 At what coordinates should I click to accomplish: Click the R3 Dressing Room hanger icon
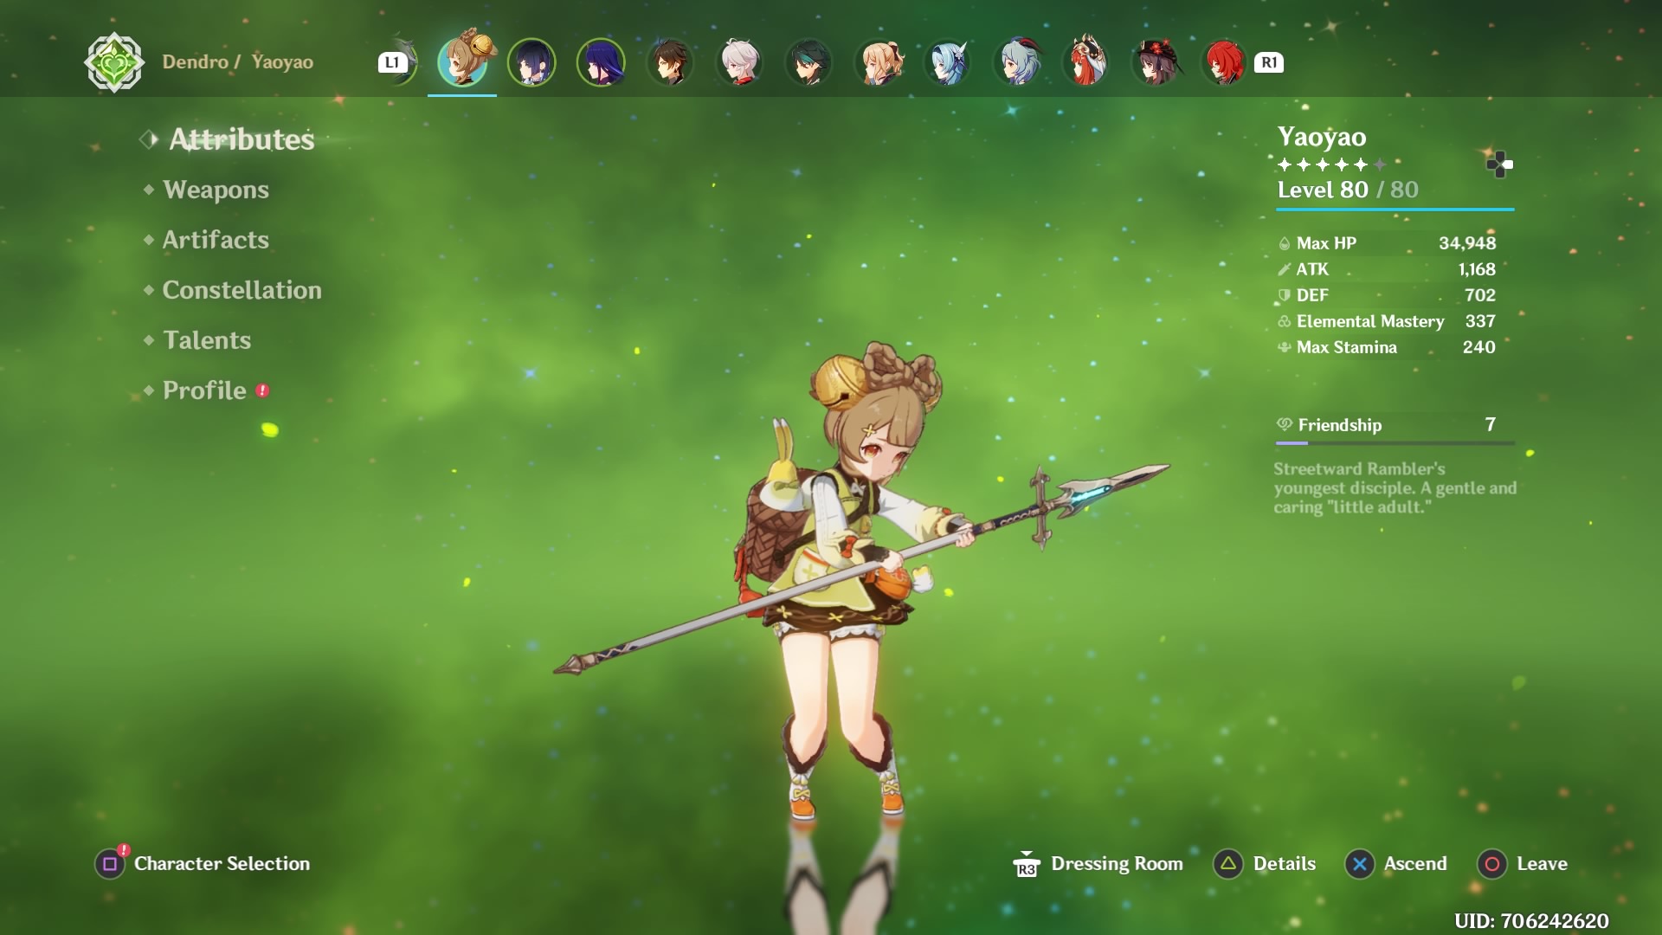(x=1026, y=863)
